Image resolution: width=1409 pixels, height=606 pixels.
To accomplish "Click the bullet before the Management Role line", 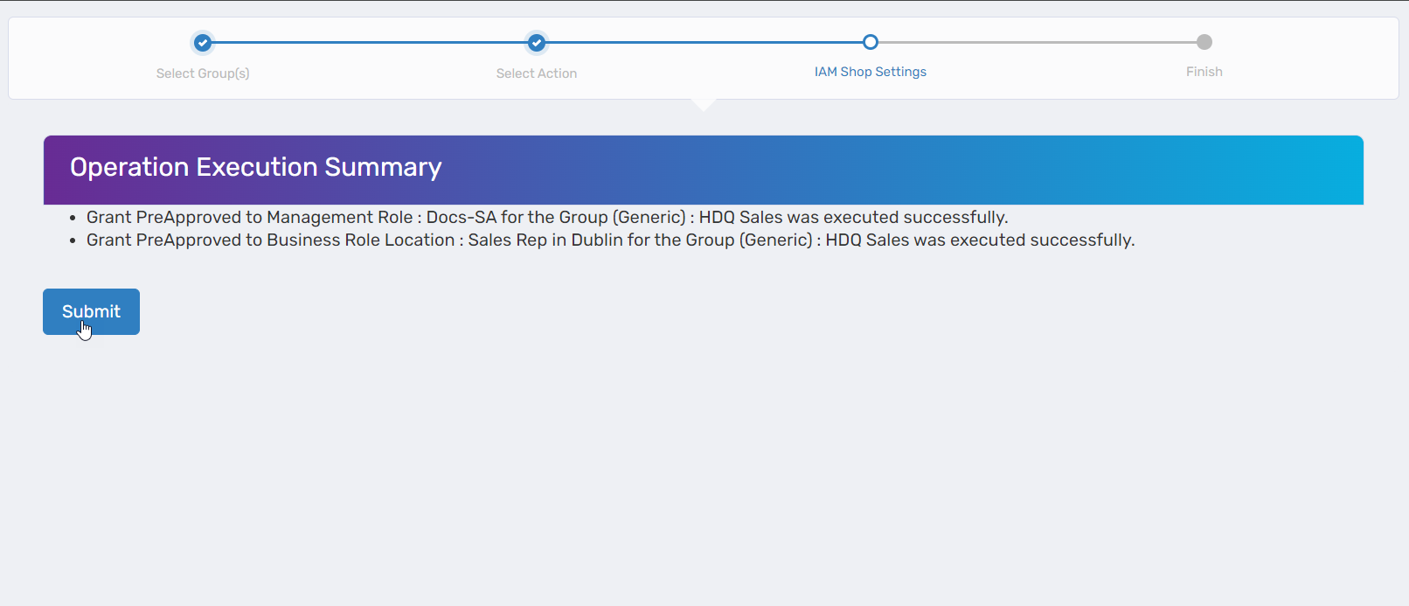I will coord(73,219).
